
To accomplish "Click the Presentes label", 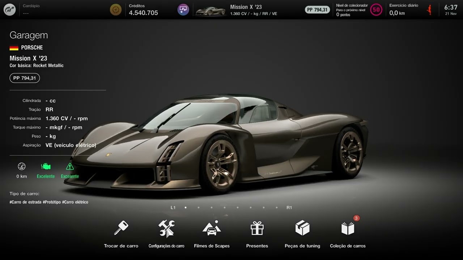I will [257, 246].
